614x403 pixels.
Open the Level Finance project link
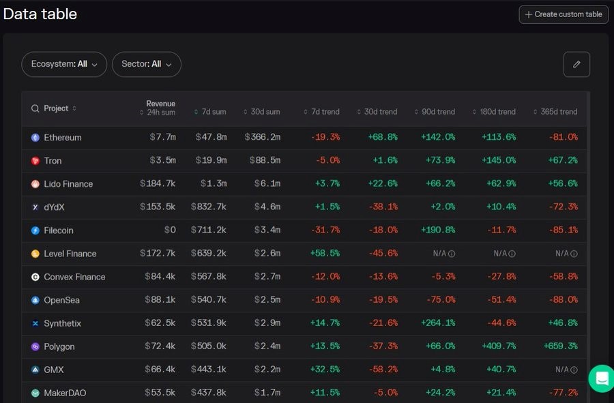click(70, 254)
